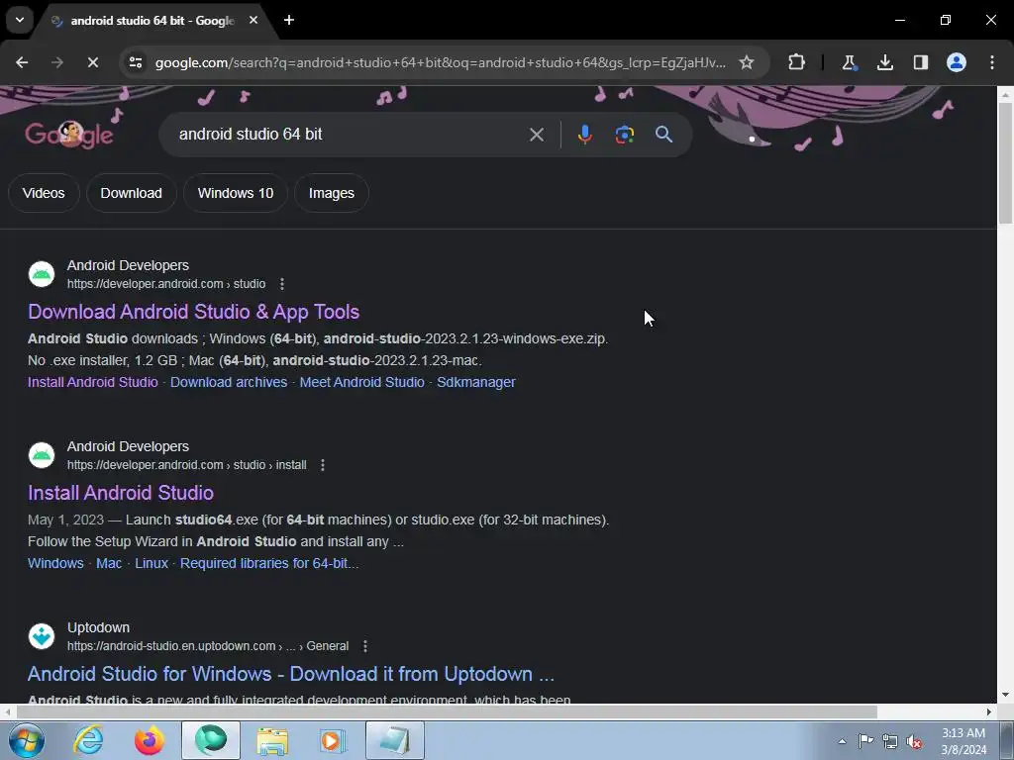Click the Google search text field
The image size is (1014, 760).
pos(350,135)
